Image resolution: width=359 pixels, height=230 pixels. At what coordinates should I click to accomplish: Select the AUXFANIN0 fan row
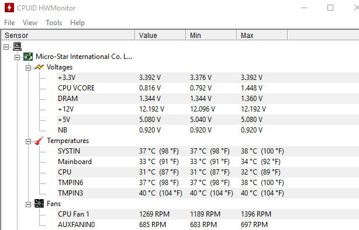click(x=208, y=225)
